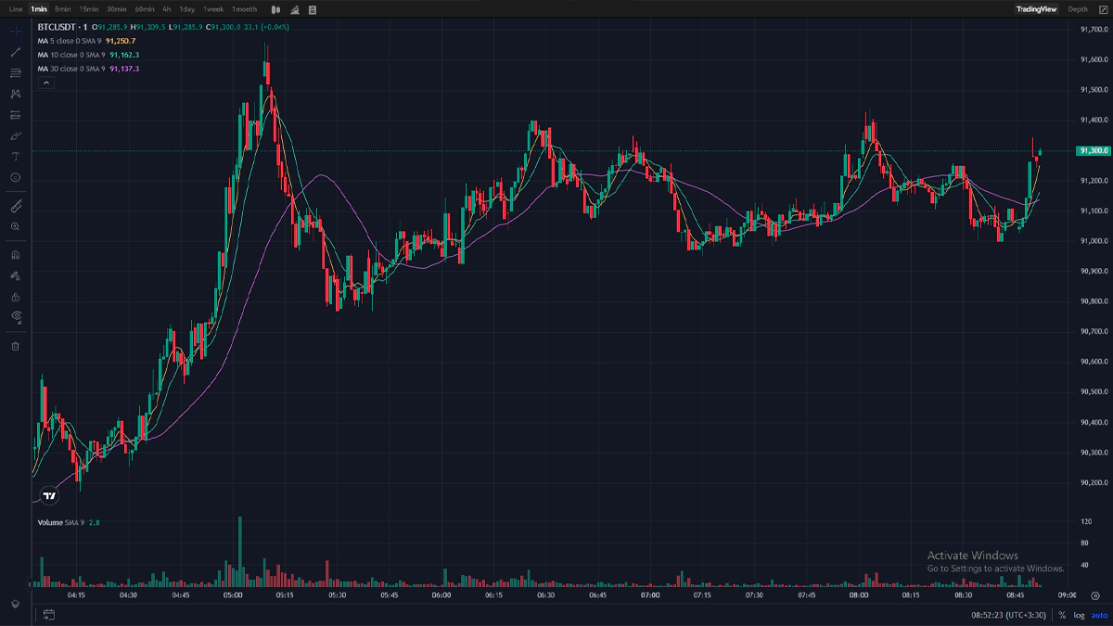The image size is (1113, 626).
Task: Open the Fibonacci retracement tool
Action: pyautogui.click(x=15, y=73)
